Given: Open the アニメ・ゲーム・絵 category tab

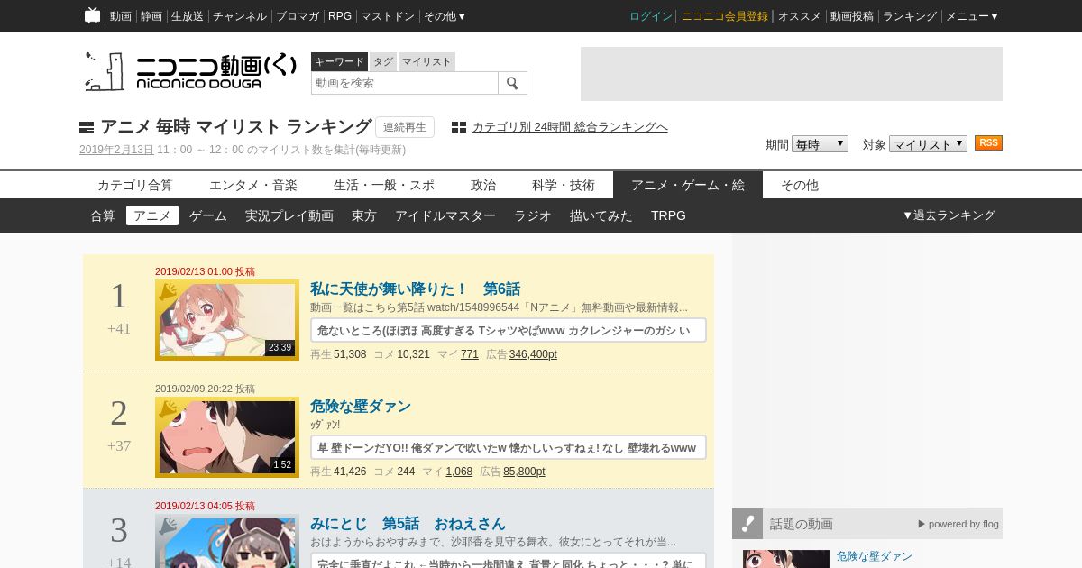Looking at the screenshot, I should coord(688,185).
